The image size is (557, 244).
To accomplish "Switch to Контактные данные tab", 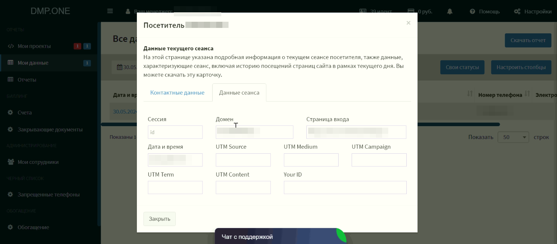I will [177, 92].
